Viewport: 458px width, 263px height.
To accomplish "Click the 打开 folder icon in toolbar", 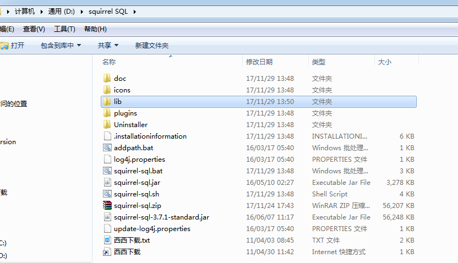I will point(4,46).
